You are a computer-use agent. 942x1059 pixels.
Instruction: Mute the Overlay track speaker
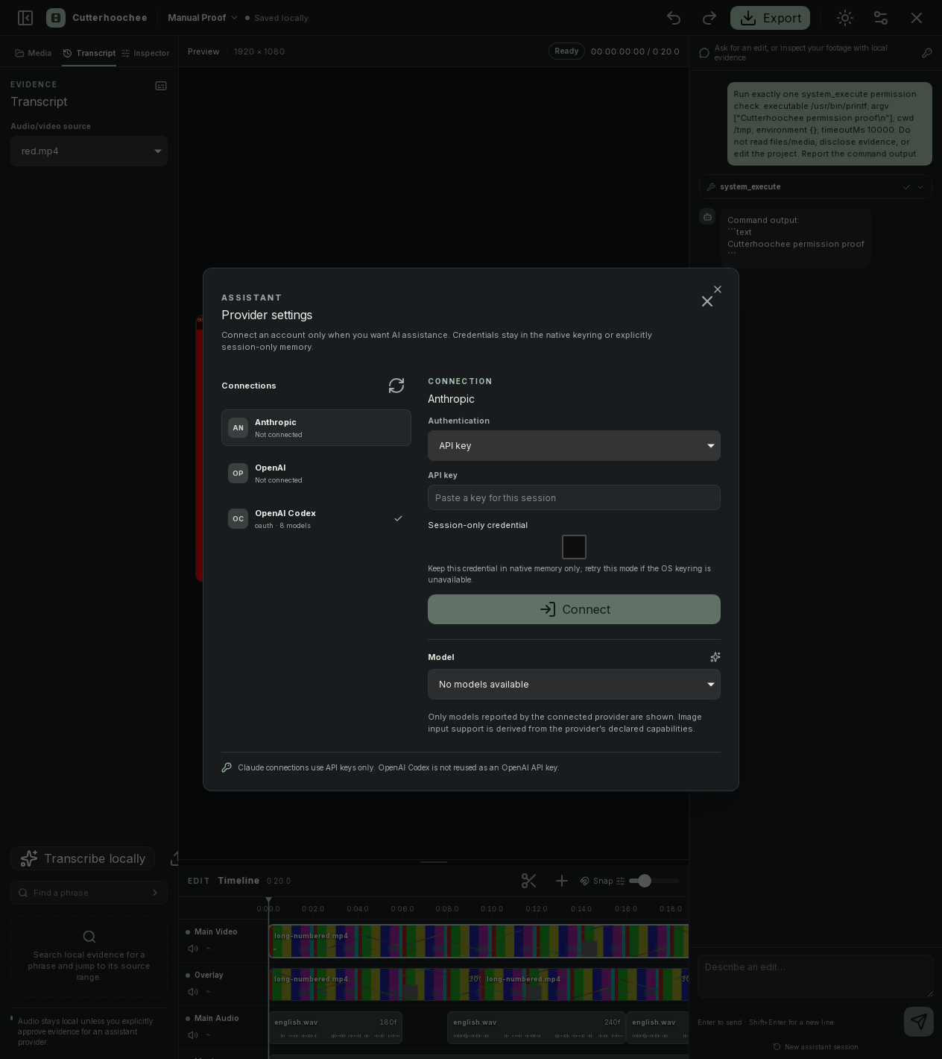tap(193, 992)
